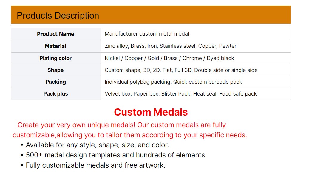Viewport: 315px width, 172px height.
Task: Click the Available for any style bullet
Action: click(x=95, y=145)
